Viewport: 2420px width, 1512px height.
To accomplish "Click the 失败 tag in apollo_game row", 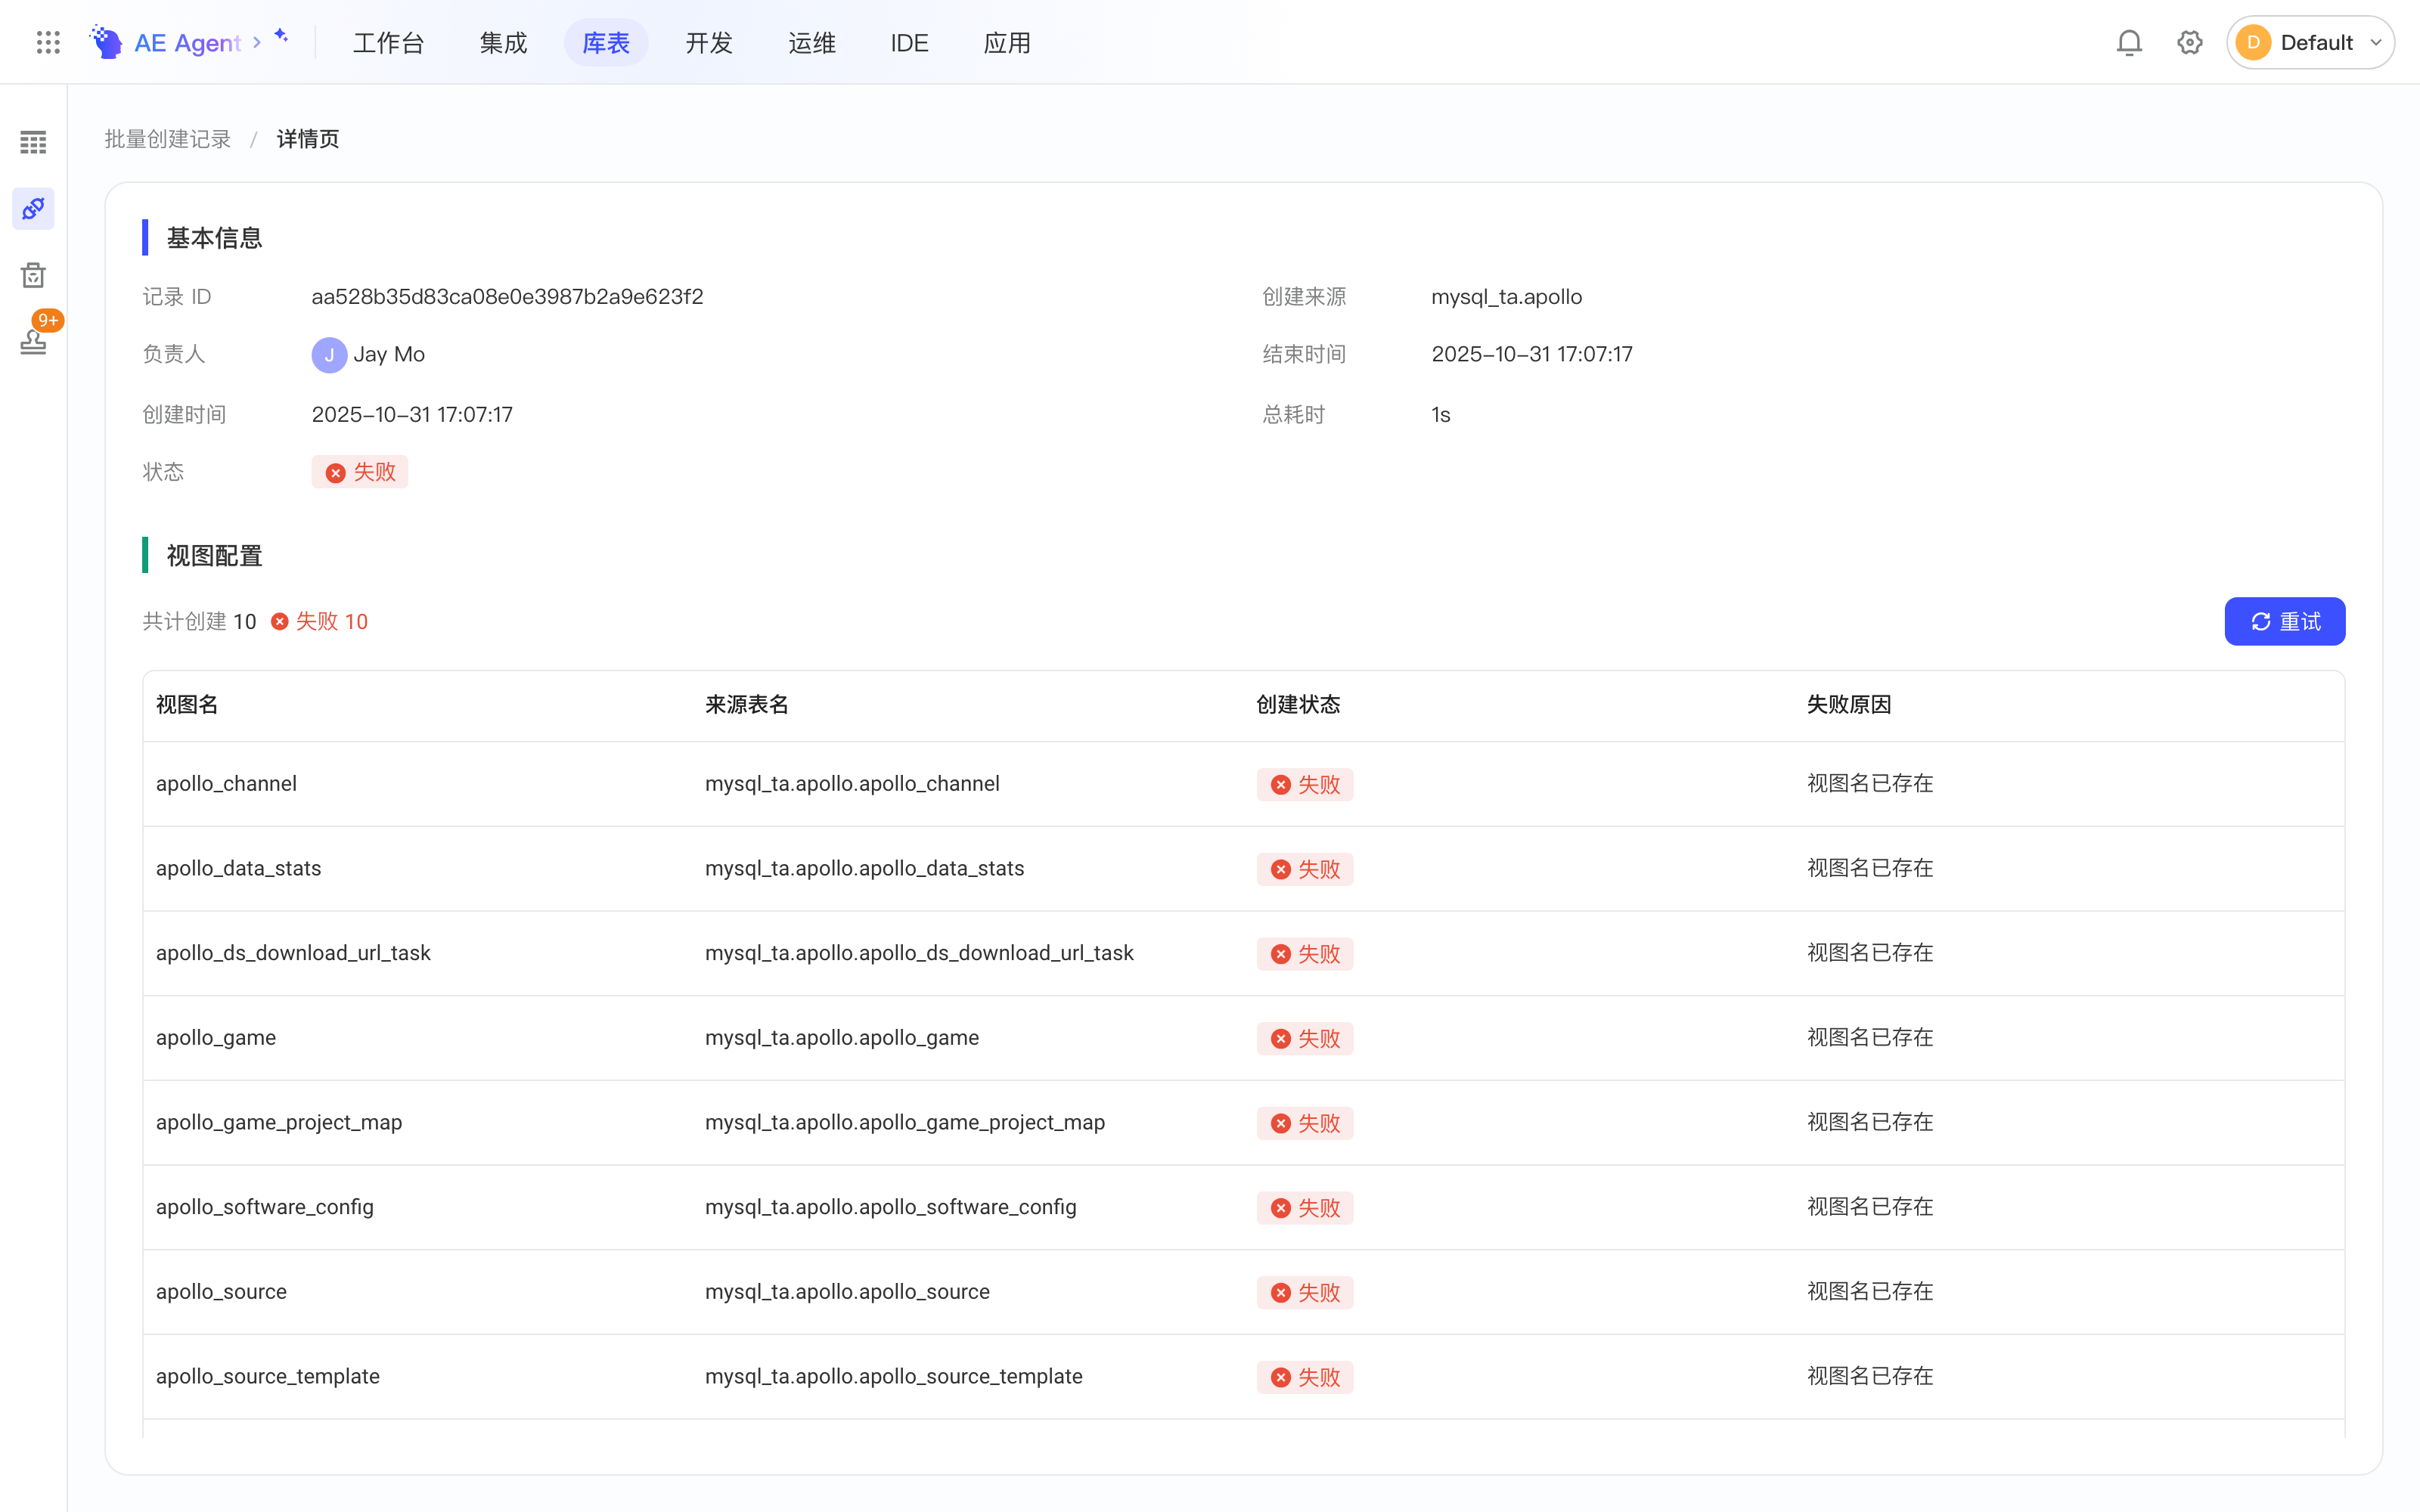I will point(1305,1038).
